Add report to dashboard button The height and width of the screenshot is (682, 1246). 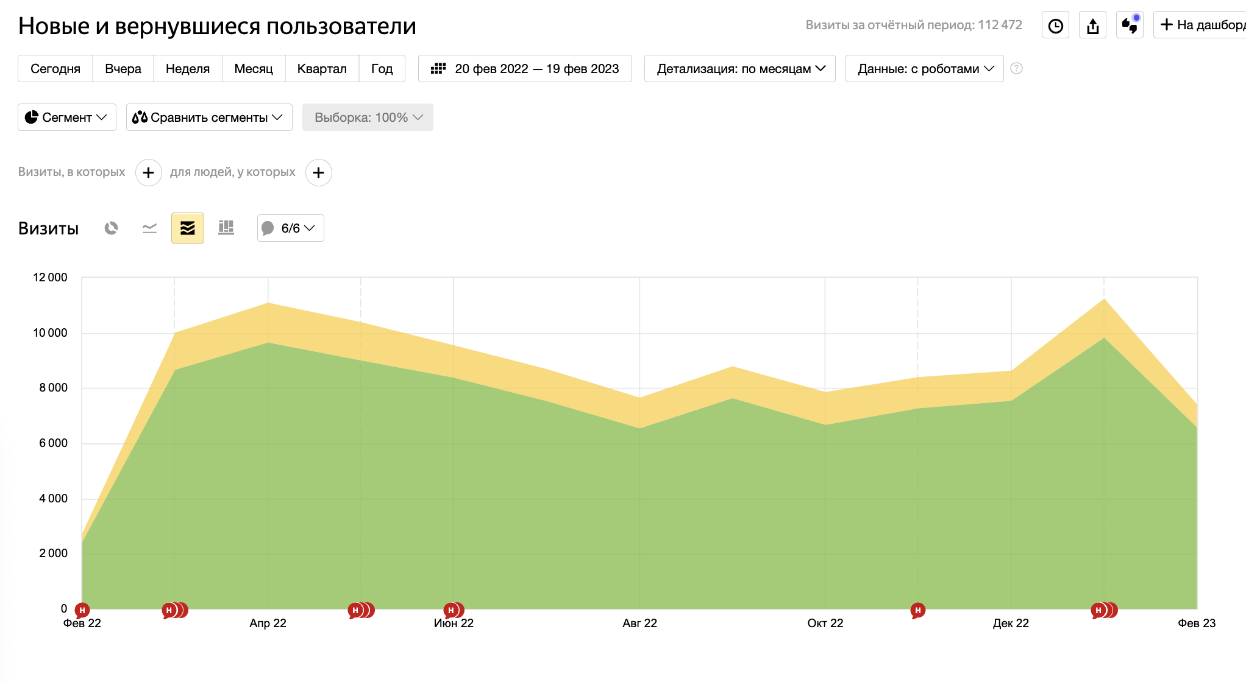[x=1201, y=25]
